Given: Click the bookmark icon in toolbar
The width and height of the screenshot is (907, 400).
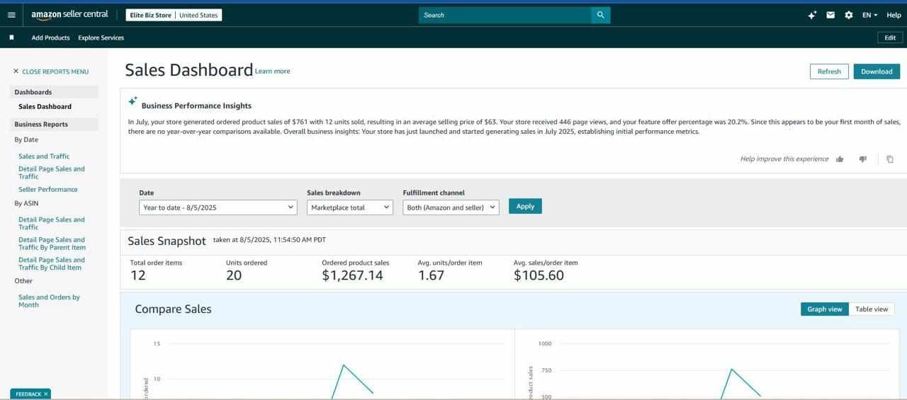Looking at the screenshot, I should coord(11,38).
